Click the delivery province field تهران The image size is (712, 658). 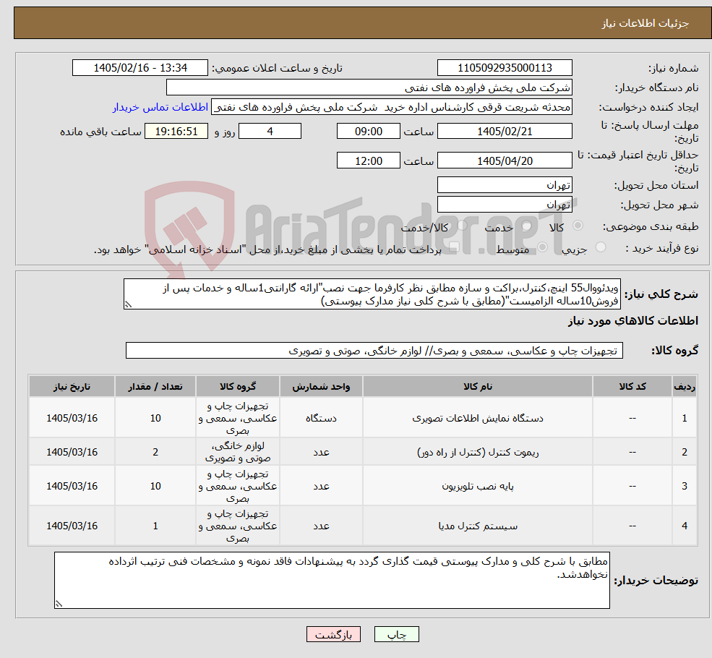(x=505, y=185)
